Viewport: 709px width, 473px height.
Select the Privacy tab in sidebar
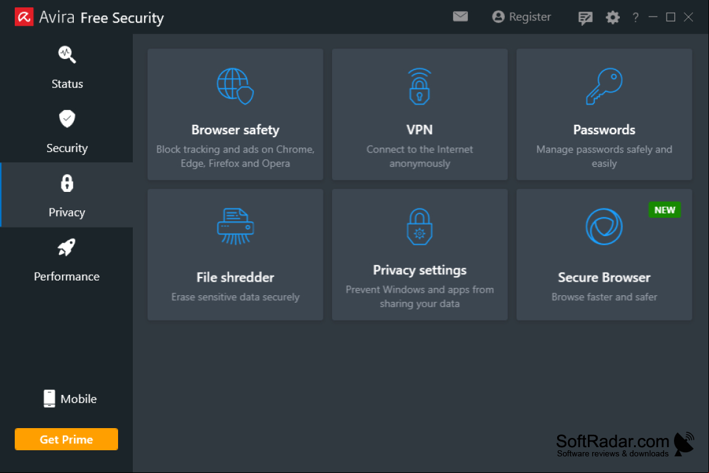point(67,195)
